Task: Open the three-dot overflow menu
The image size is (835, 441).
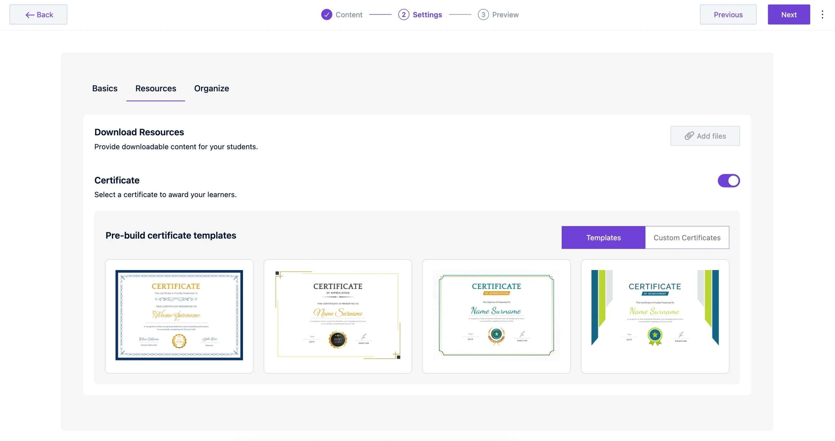Action: pyautogui.click(x=823, y=14)
